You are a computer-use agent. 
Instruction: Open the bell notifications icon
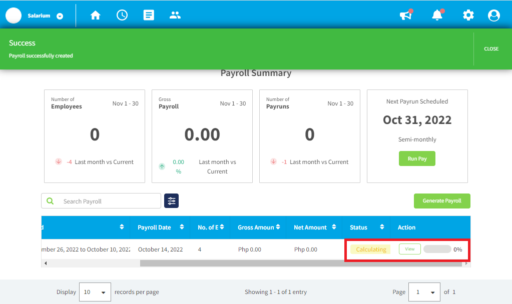[437, 15]
